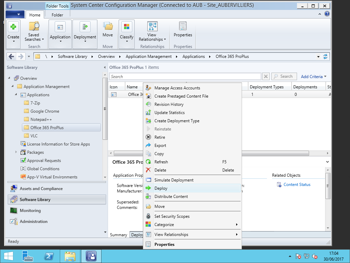Click the Help question mark icon
The width and height of the screenshot is (350, 263).
click(327, 14)
